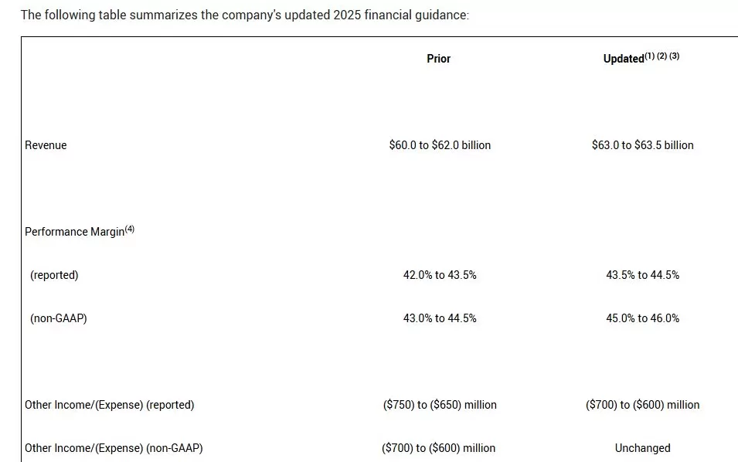Select prior non-GAAP ($700) to ($600) million cell

point(440,448)
